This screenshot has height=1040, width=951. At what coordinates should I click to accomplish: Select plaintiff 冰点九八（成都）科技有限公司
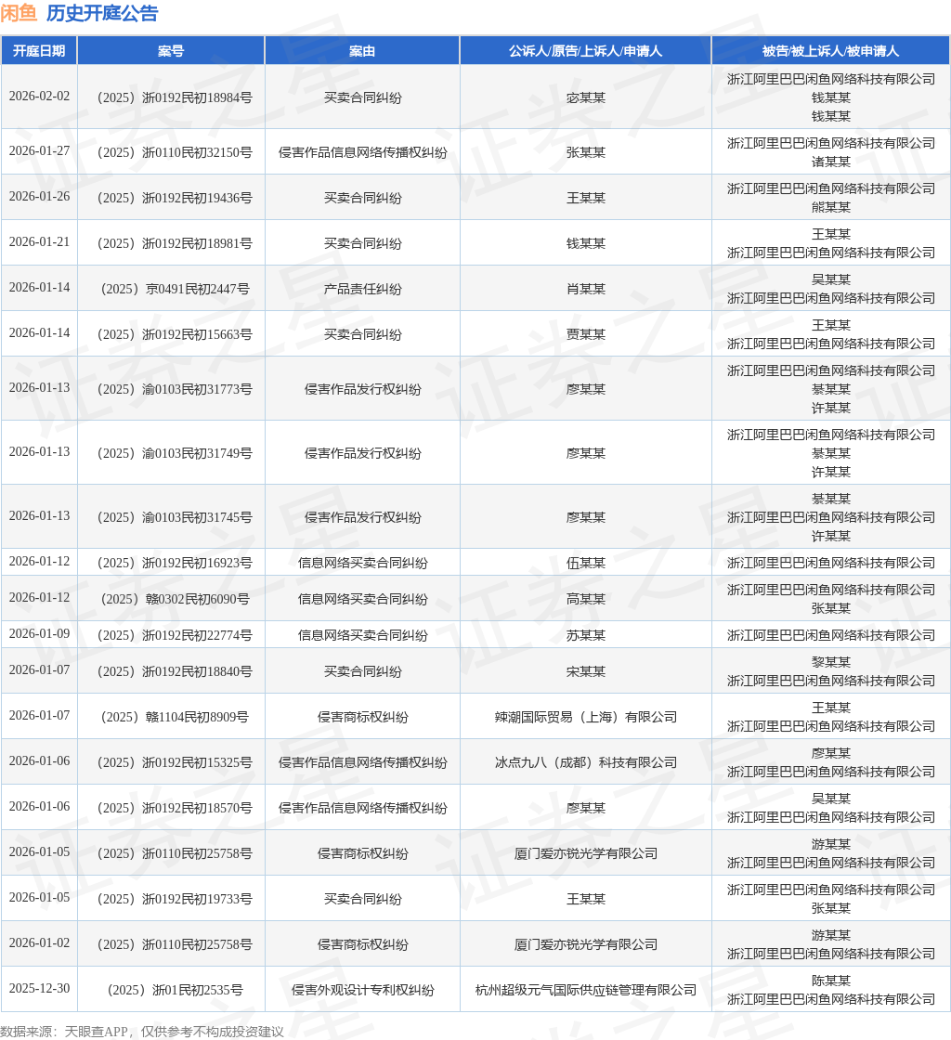click(586, 762)
